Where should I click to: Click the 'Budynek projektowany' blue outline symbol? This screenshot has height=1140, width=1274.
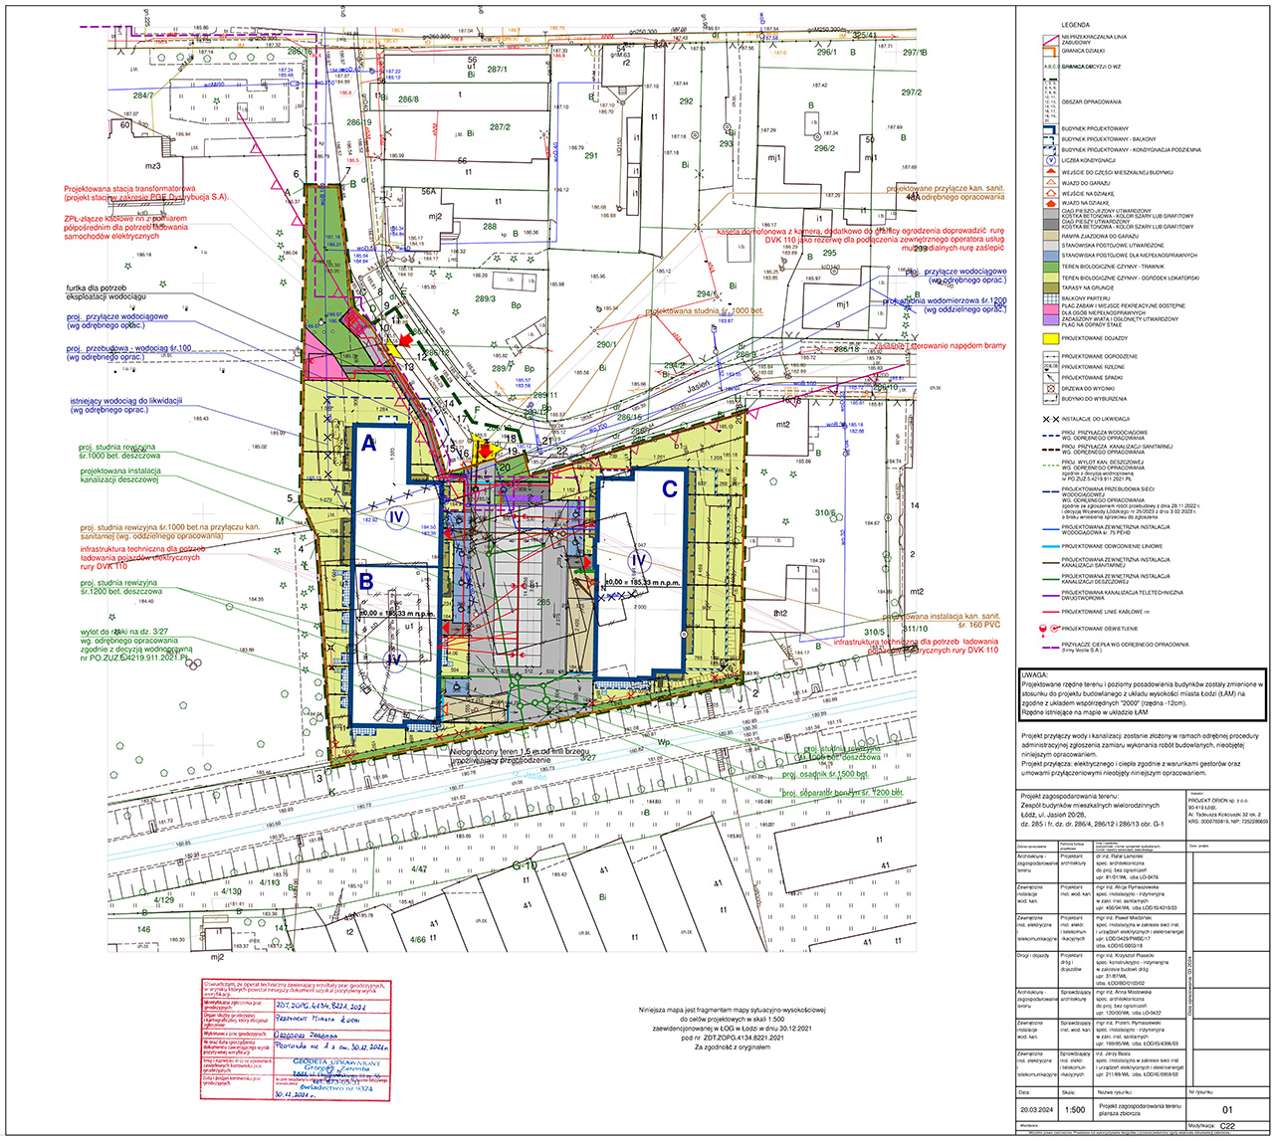point(1047,128)
